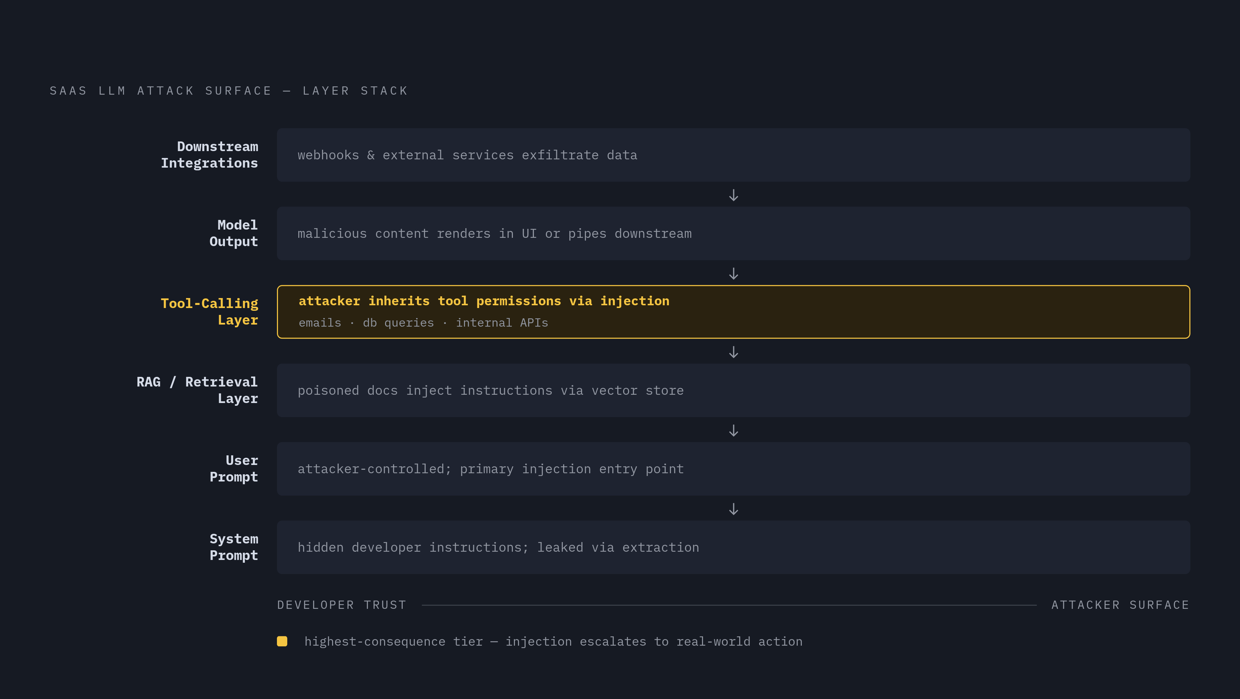Click the System Prompt label
This screenshot has height=699, width=1240.
[234, 547]
